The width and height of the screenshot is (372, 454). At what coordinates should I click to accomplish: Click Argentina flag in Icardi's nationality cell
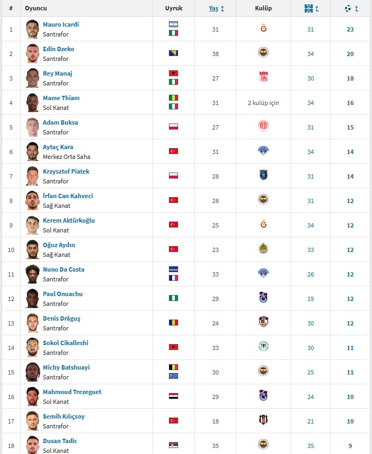pos(174,24)
